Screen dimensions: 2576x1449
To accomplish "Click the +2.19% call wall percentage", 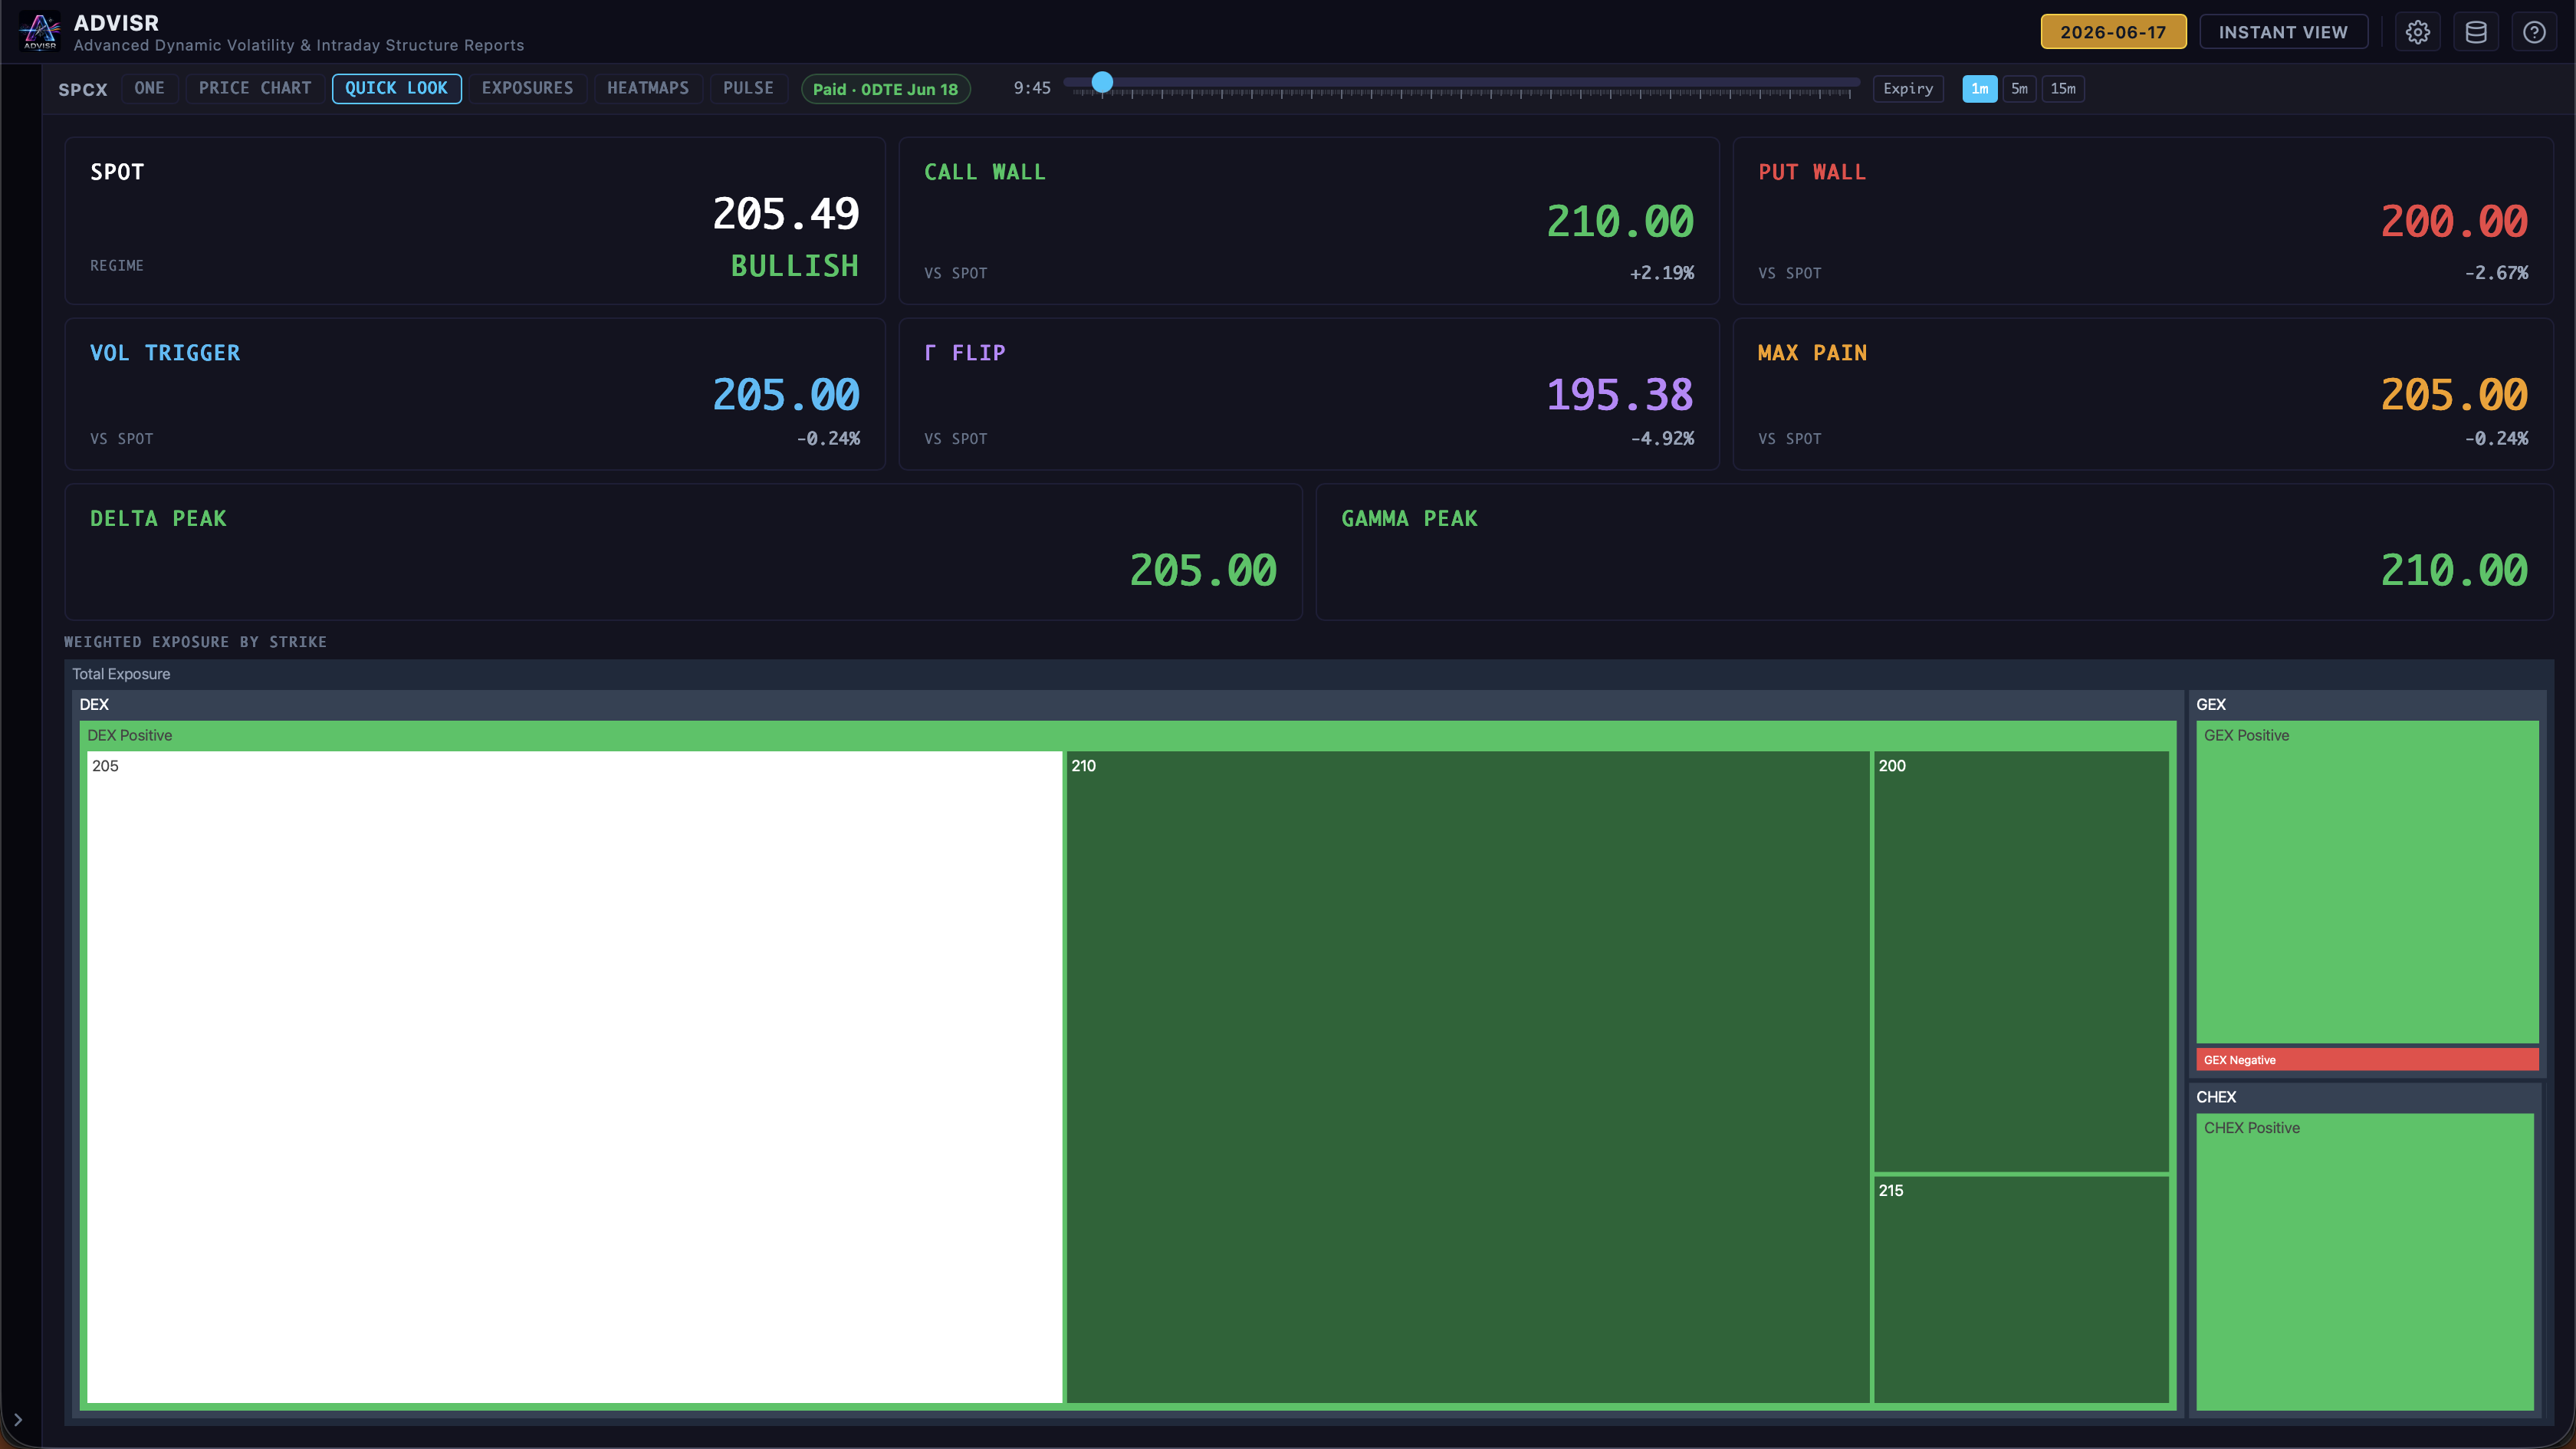I will [x=1662, y=273].
